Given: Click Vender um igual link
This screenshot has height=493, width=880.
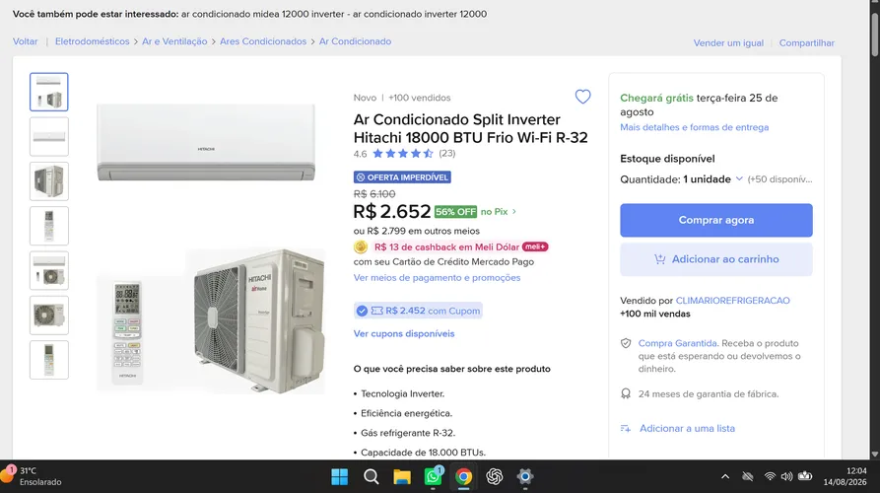Looking at the screenshot, I should [x=728, y=42].
